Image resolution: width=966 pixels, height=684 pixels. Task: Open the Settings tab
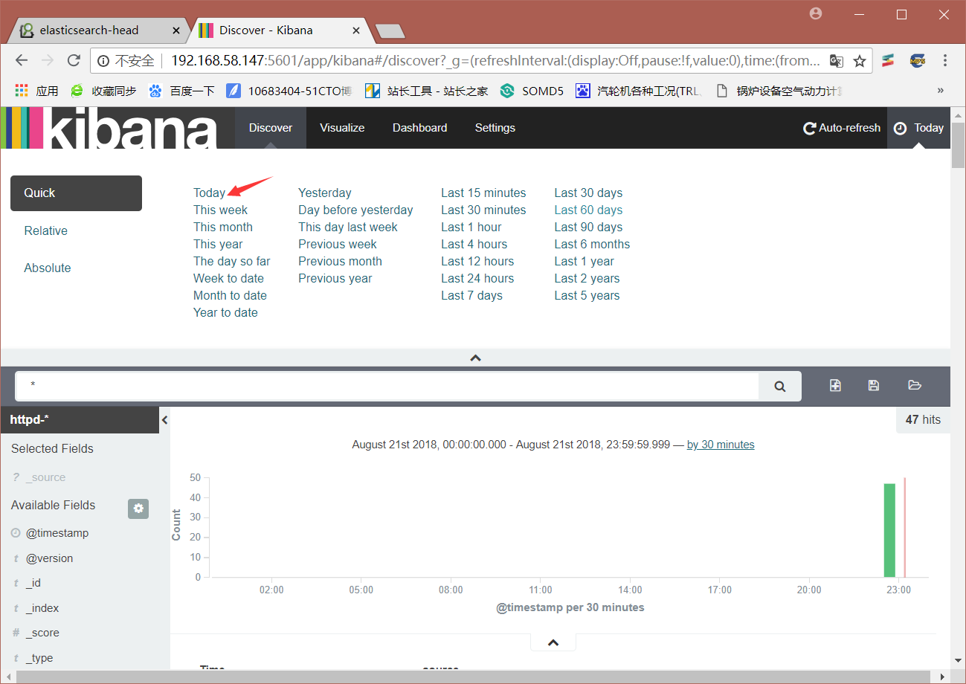(x=495, y=128)
